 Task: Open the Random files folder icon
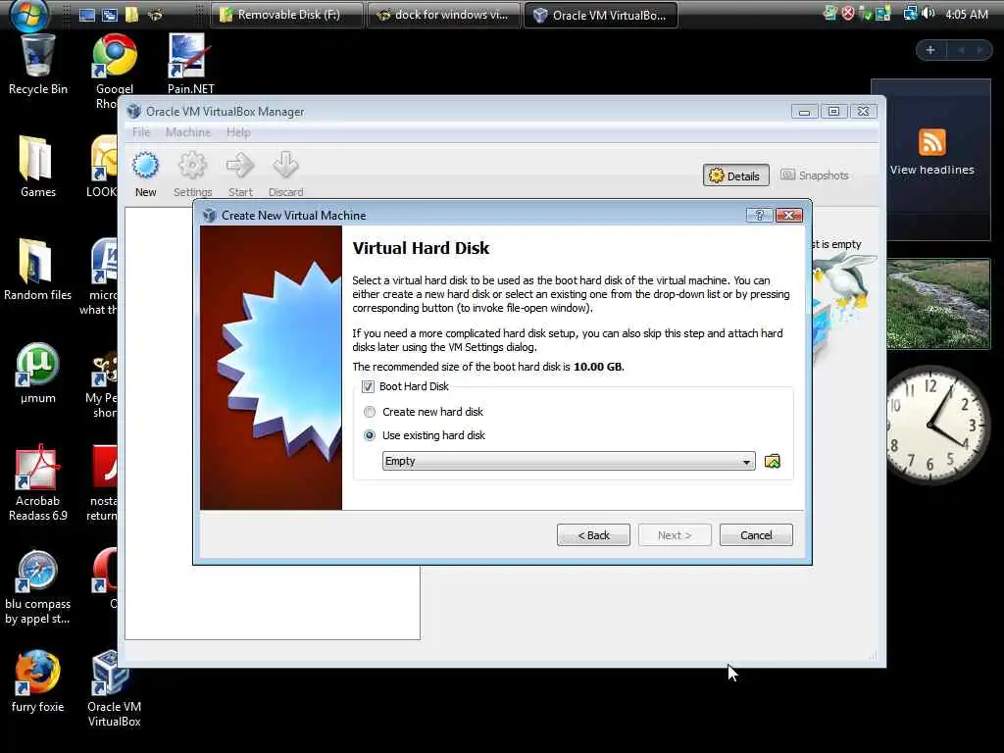click(x=37, y=262)
